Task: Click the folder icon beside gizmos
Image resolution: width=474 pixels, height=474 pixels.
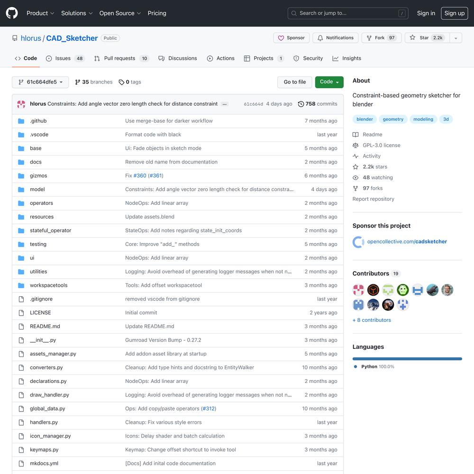Action: [x=21, y=176]
